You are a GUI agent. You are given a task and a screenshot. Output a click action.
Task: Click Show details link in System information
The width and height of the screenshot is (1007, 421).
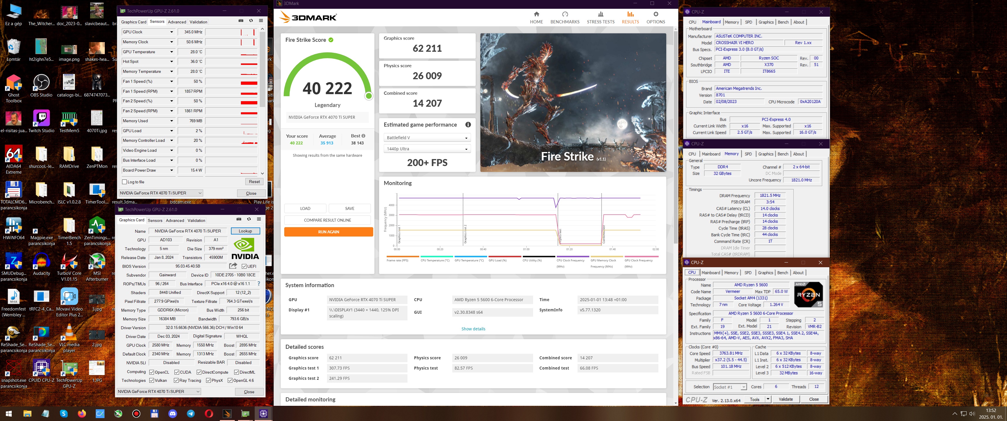(473, 328)
